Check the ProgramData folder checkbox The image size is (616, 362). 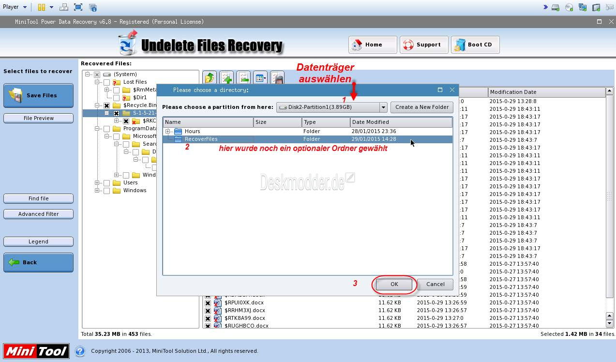[106, 129]
